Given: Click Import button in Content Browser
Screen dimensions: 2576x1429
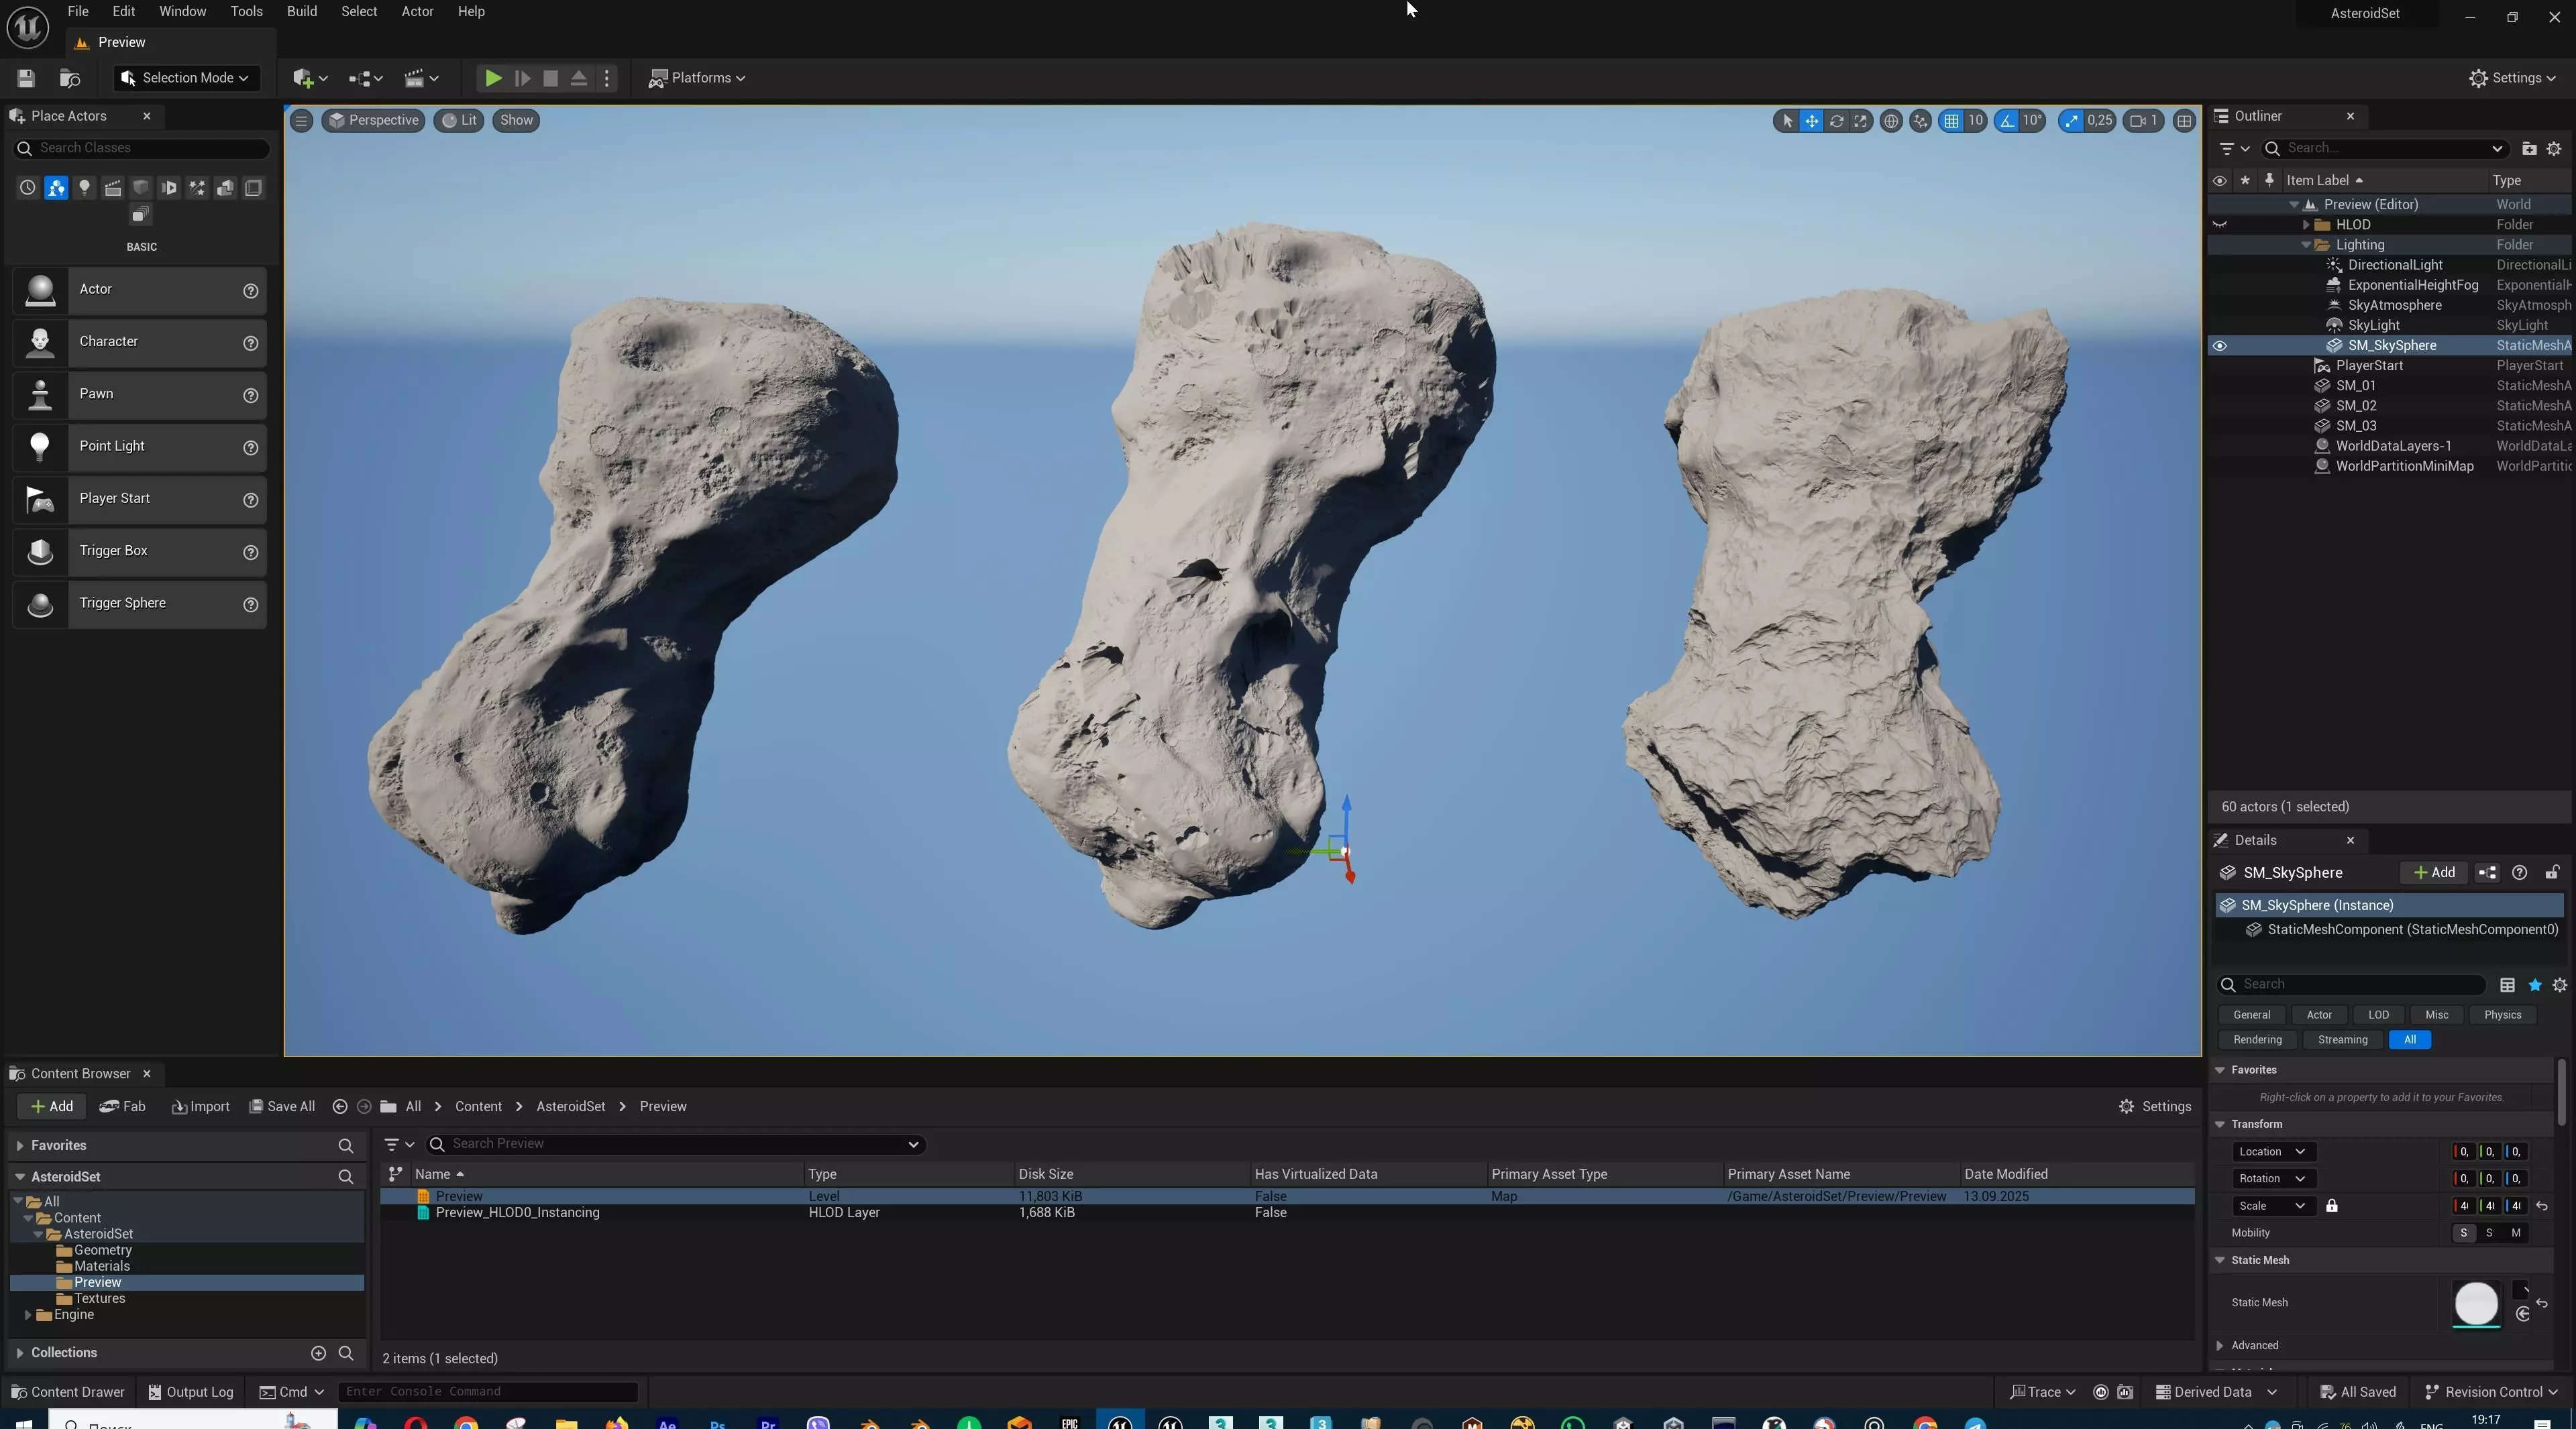Looking at the screenshot, I should (x=200, y=1107).
